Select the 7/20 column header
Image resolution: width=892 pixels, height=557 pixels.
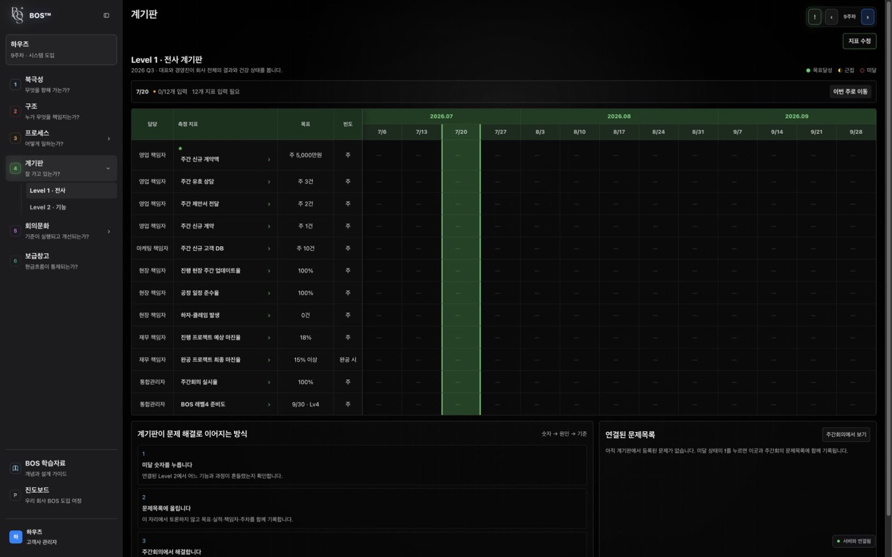coord(461,132)
